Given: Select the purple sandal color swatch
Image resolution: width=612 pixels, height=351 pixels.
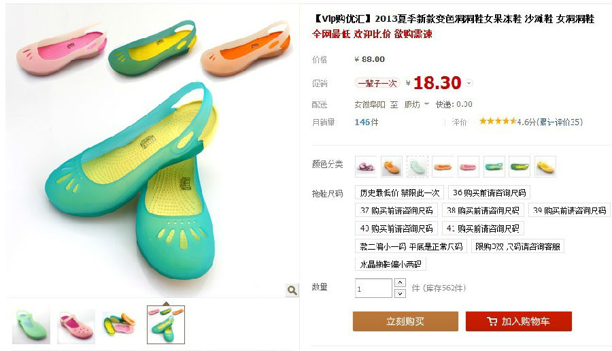Looking at the screenshot, I should click(366, 167).
